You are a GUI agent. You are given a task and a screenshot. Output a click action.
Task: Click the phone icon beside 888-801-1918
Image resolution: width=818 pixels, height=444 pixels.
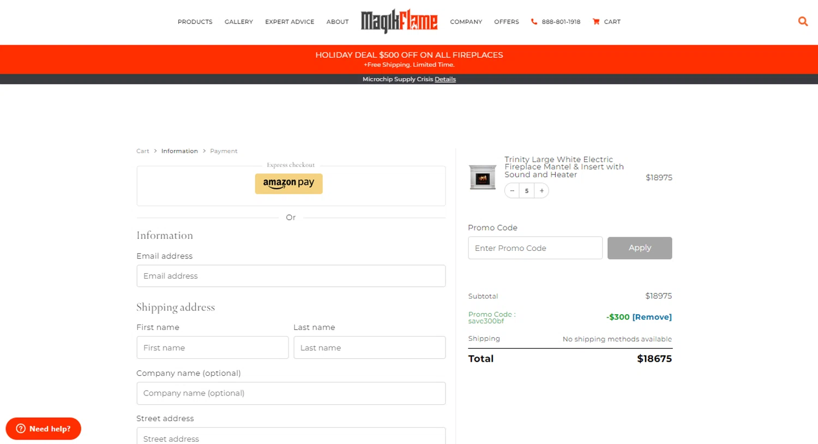pyautogui.click(x=534, y=22)
